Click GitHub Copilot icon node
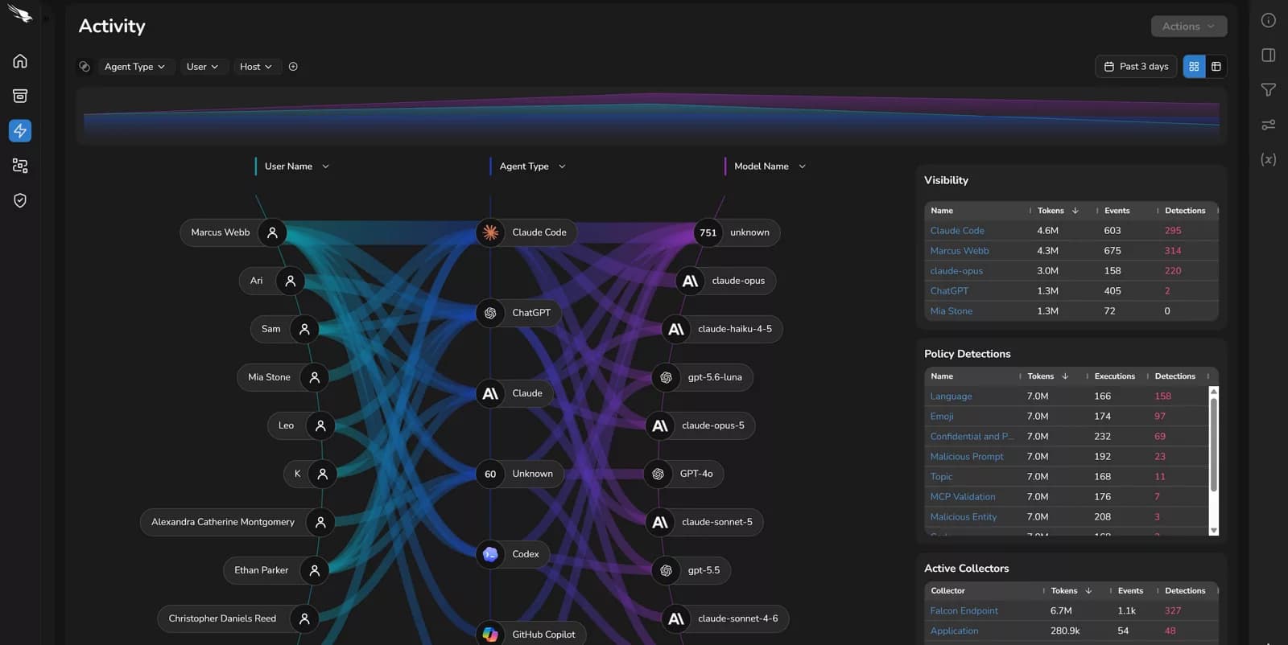Screen dimensions: 1288x645 click(490, 634)
